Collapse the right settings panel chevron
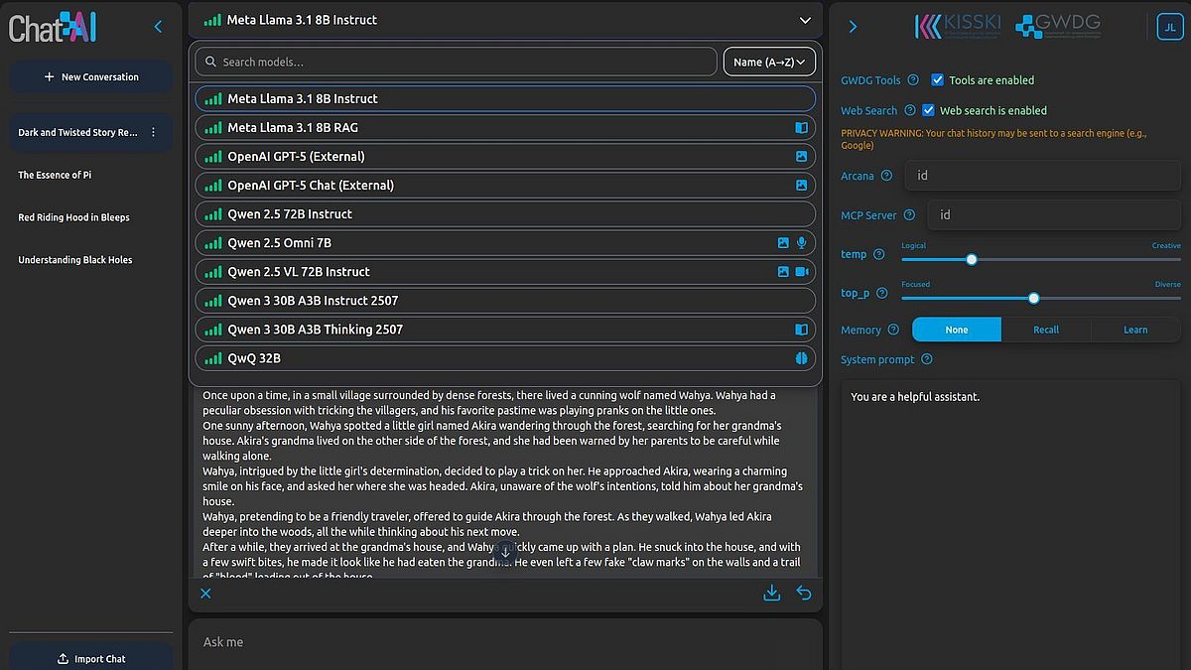Viewport: 1191px width, 670px height. [x=853, y=27]
